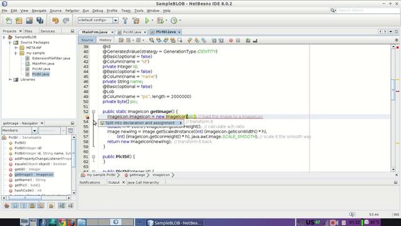401x226 pixels.
Task: Click the lightbulb hint icon at line 53
Action: pyautogui.click(x=88, y=117)
